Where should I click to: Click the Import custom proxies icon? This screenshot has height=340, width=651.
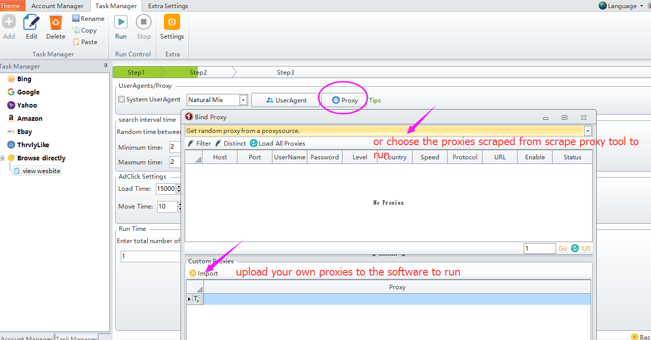tap(193, 274)
